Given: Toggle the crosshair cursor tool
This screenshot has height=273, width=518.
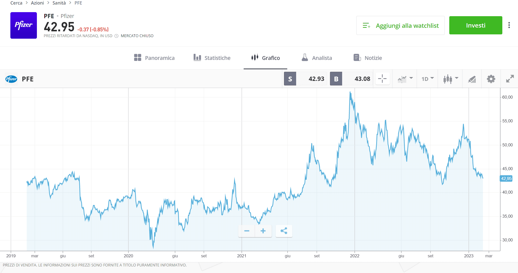Looking at the screenshot, I should coord(382,79).
